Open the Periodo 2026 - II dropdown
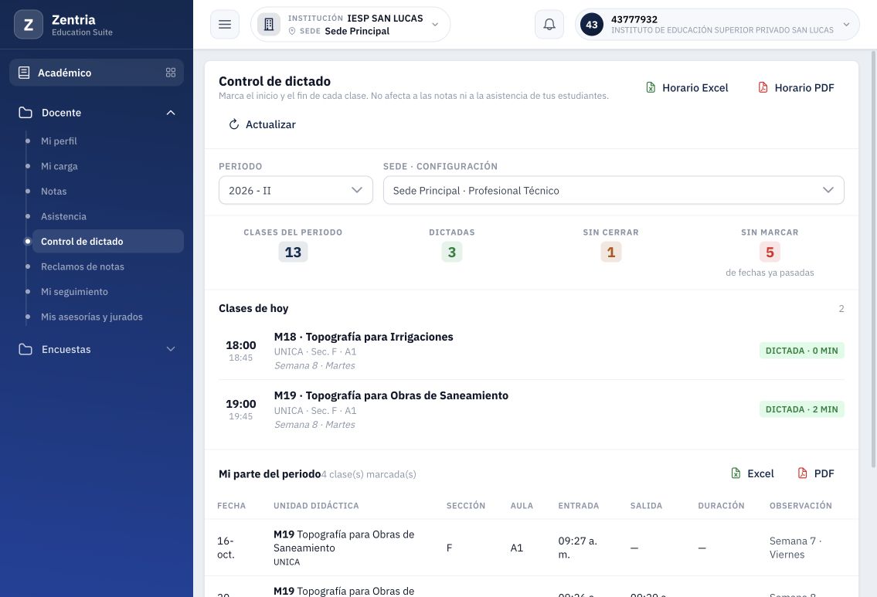The width and height of the screenshot is (877, 597). (x=296, y=191)
